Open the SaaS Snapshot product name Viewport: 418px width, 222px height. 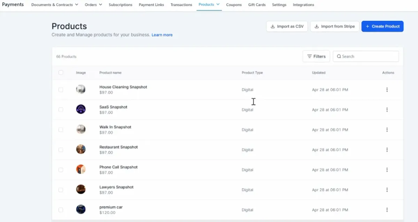click(114, 107)
